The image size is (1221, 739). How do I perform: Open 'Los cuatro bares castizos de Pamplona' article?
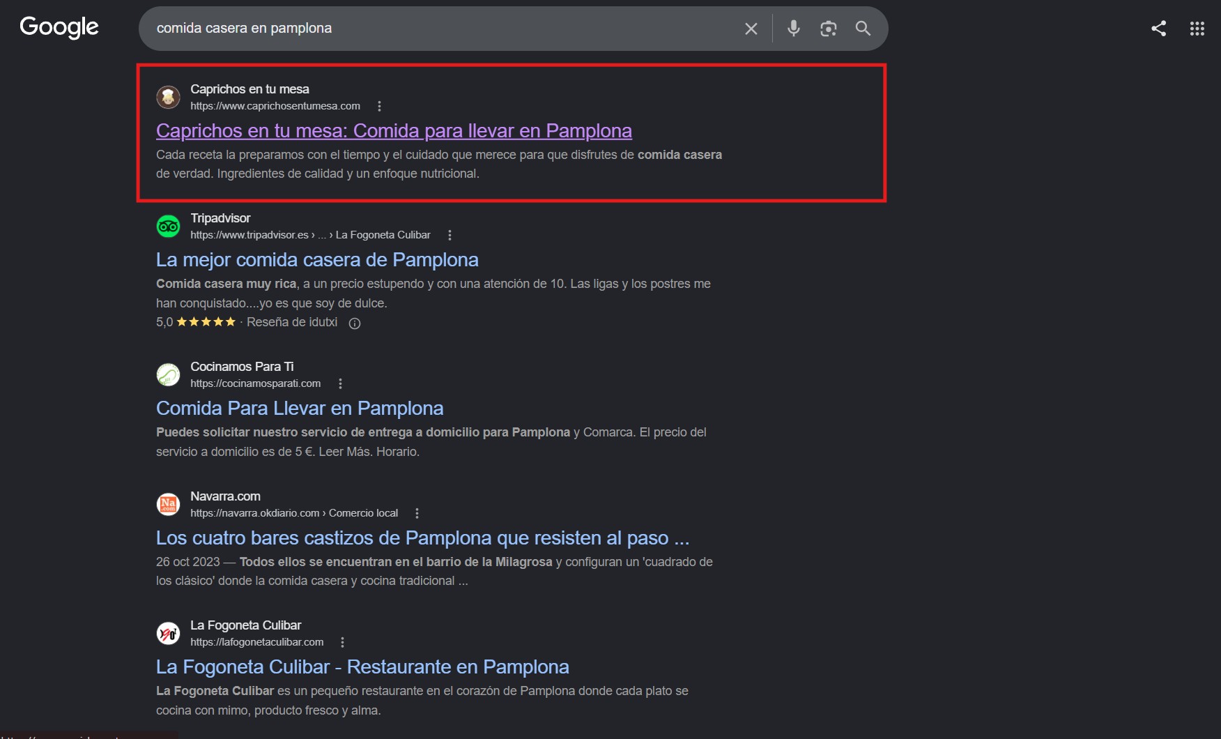click(423, 538)
